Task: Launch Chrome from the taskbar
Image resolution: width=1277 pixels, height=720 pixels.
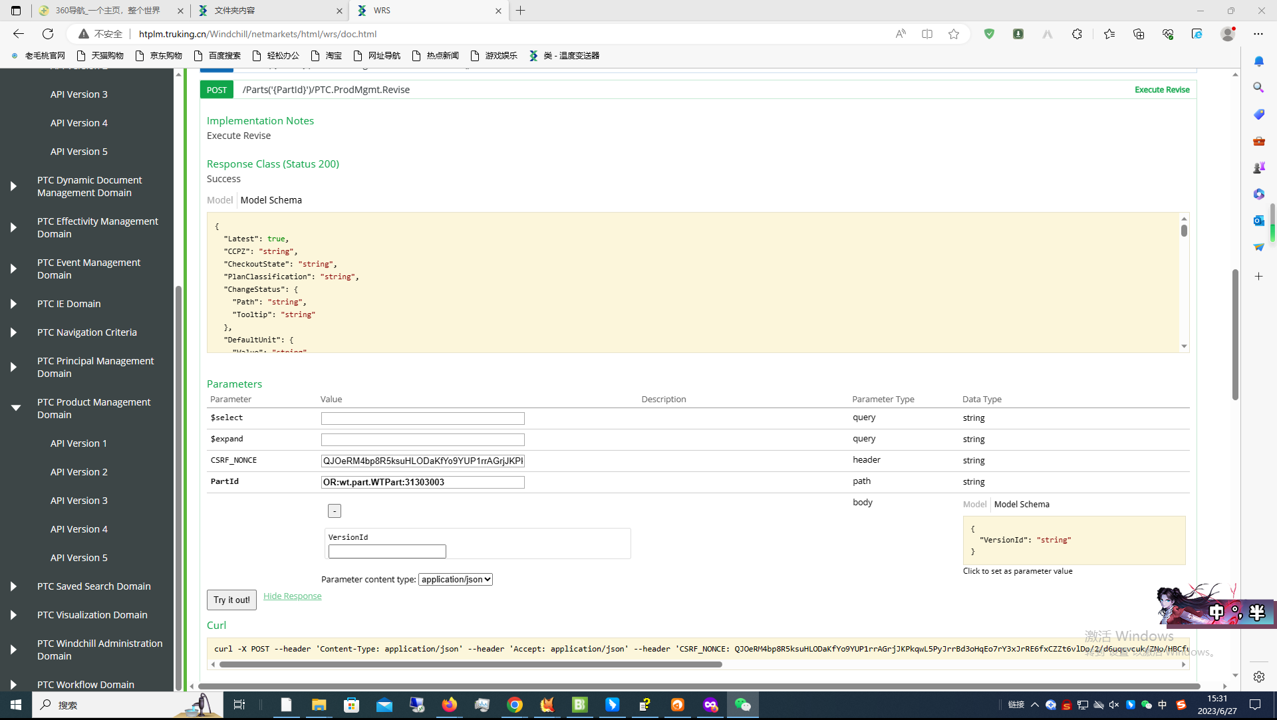Action: 515,705
